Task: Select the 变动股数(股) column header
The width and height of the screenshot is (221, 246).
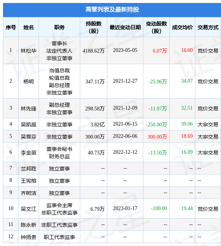Action: tap(156, 27)
